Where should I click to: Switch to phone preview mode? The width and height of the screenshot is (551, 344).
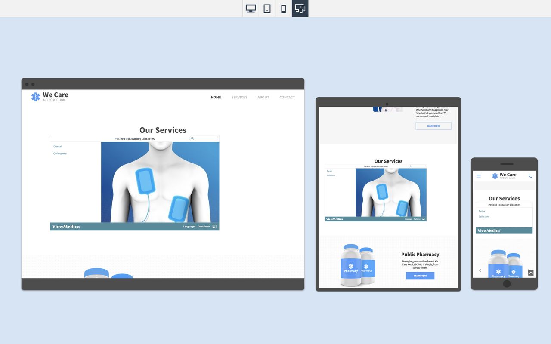point(283,8)
